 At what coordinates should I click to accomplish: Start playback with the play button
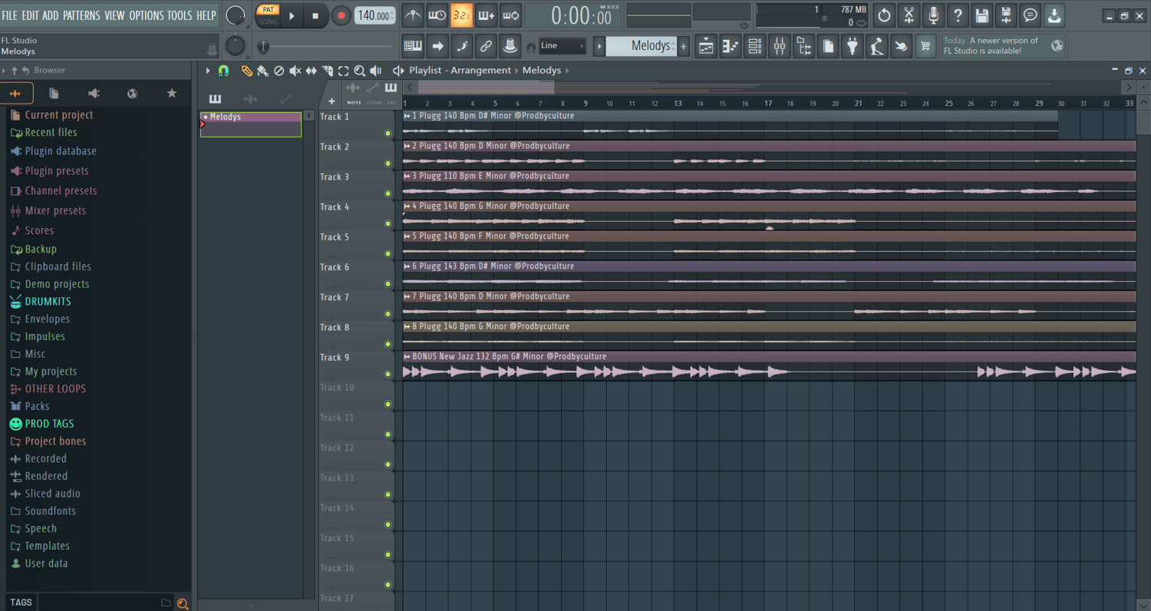(x=292, y=15)
